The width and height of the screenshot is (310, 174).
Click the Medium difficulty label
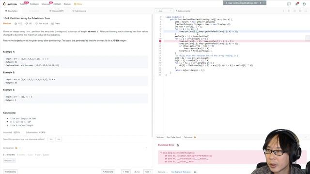click(x=7, y=24)
